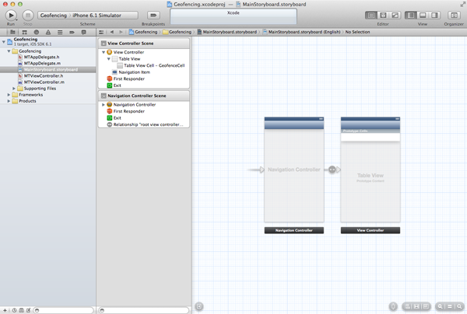Expand the Supporting Files folder
Image resolution: width=467 pixels, height=314 pixels.
click(14, 89)
